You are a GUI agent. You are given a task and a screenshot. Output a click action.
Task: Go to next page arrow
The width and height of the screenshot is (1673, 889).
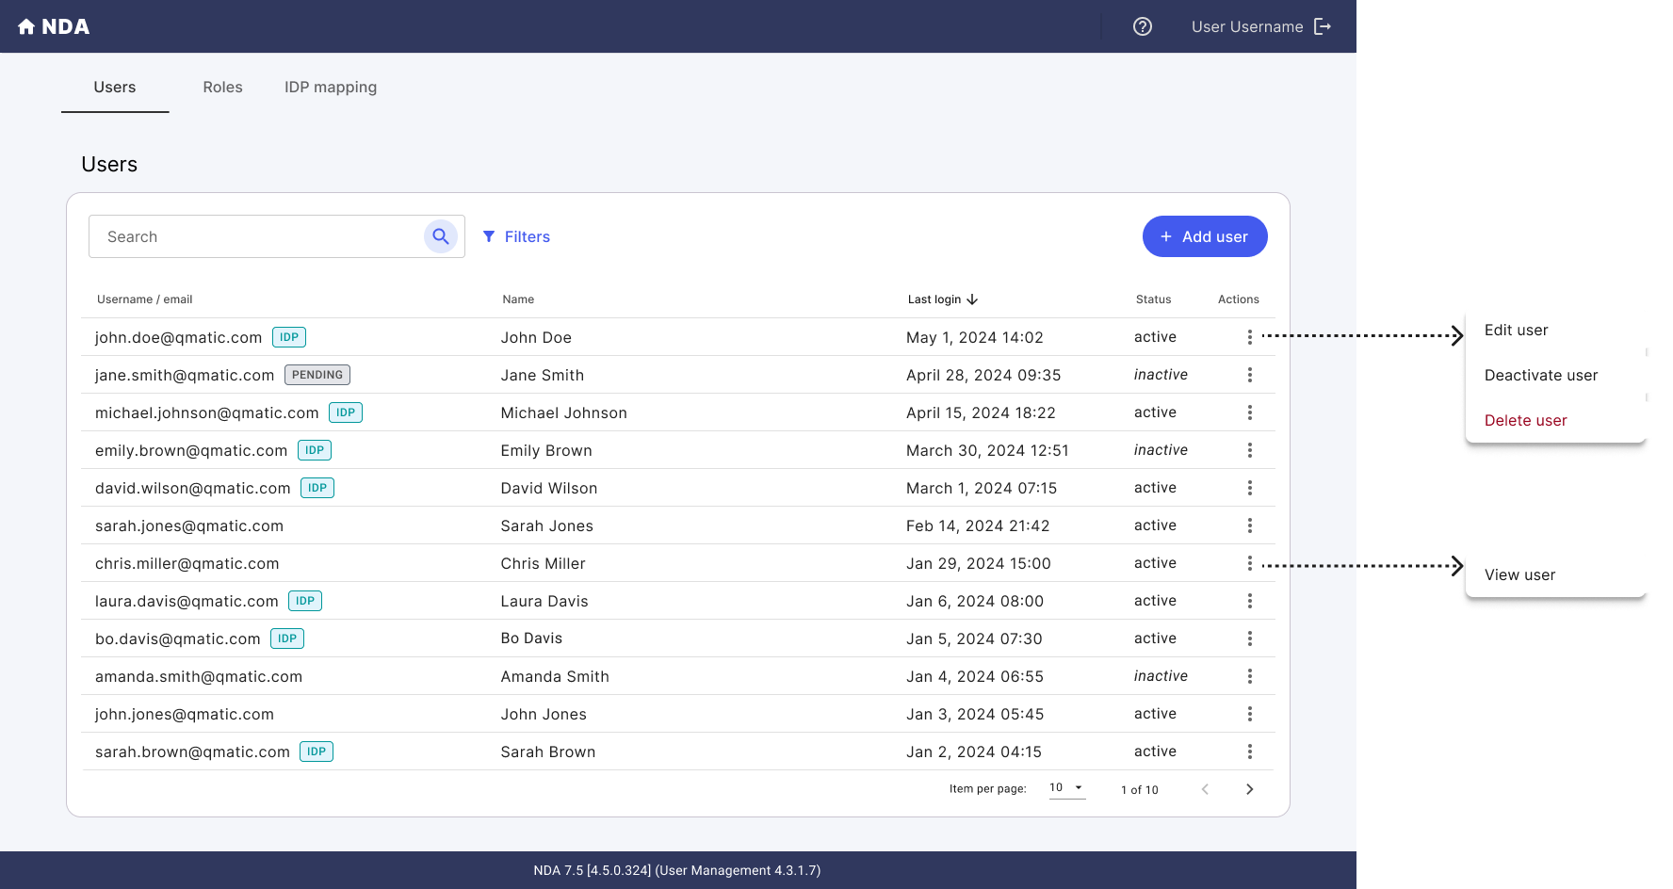[x=1250, y=789]
